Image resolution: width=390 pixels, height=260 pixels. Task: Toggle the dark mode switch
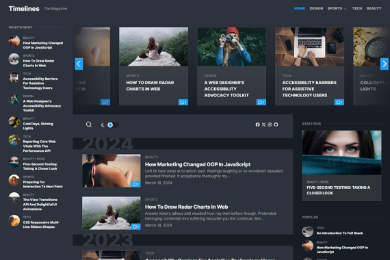click(113, 125)
